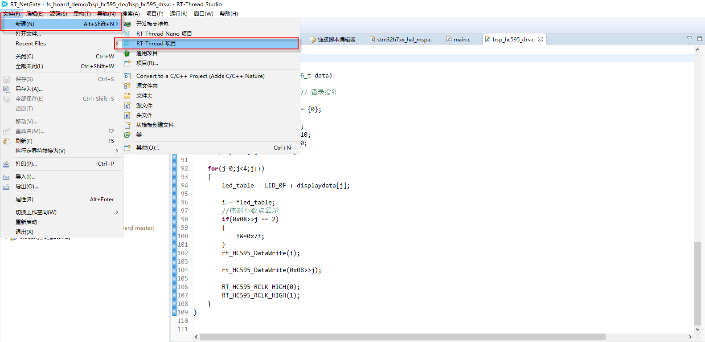Click the green 类 class icon
705x342 pixels.
click(x=127, y=135)
